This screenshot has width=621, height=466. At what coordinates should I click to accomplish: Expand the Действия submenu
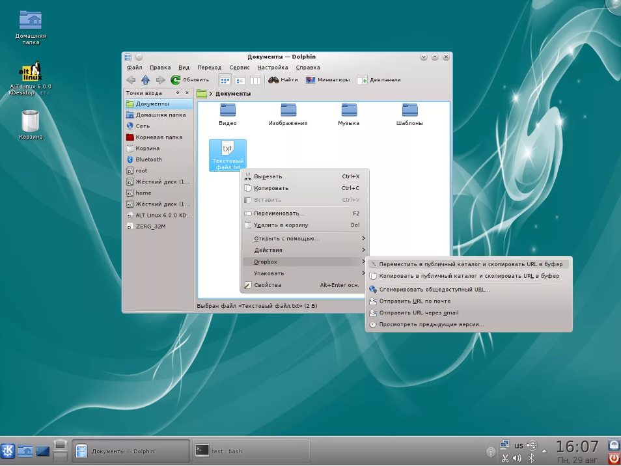pos(304,250)
